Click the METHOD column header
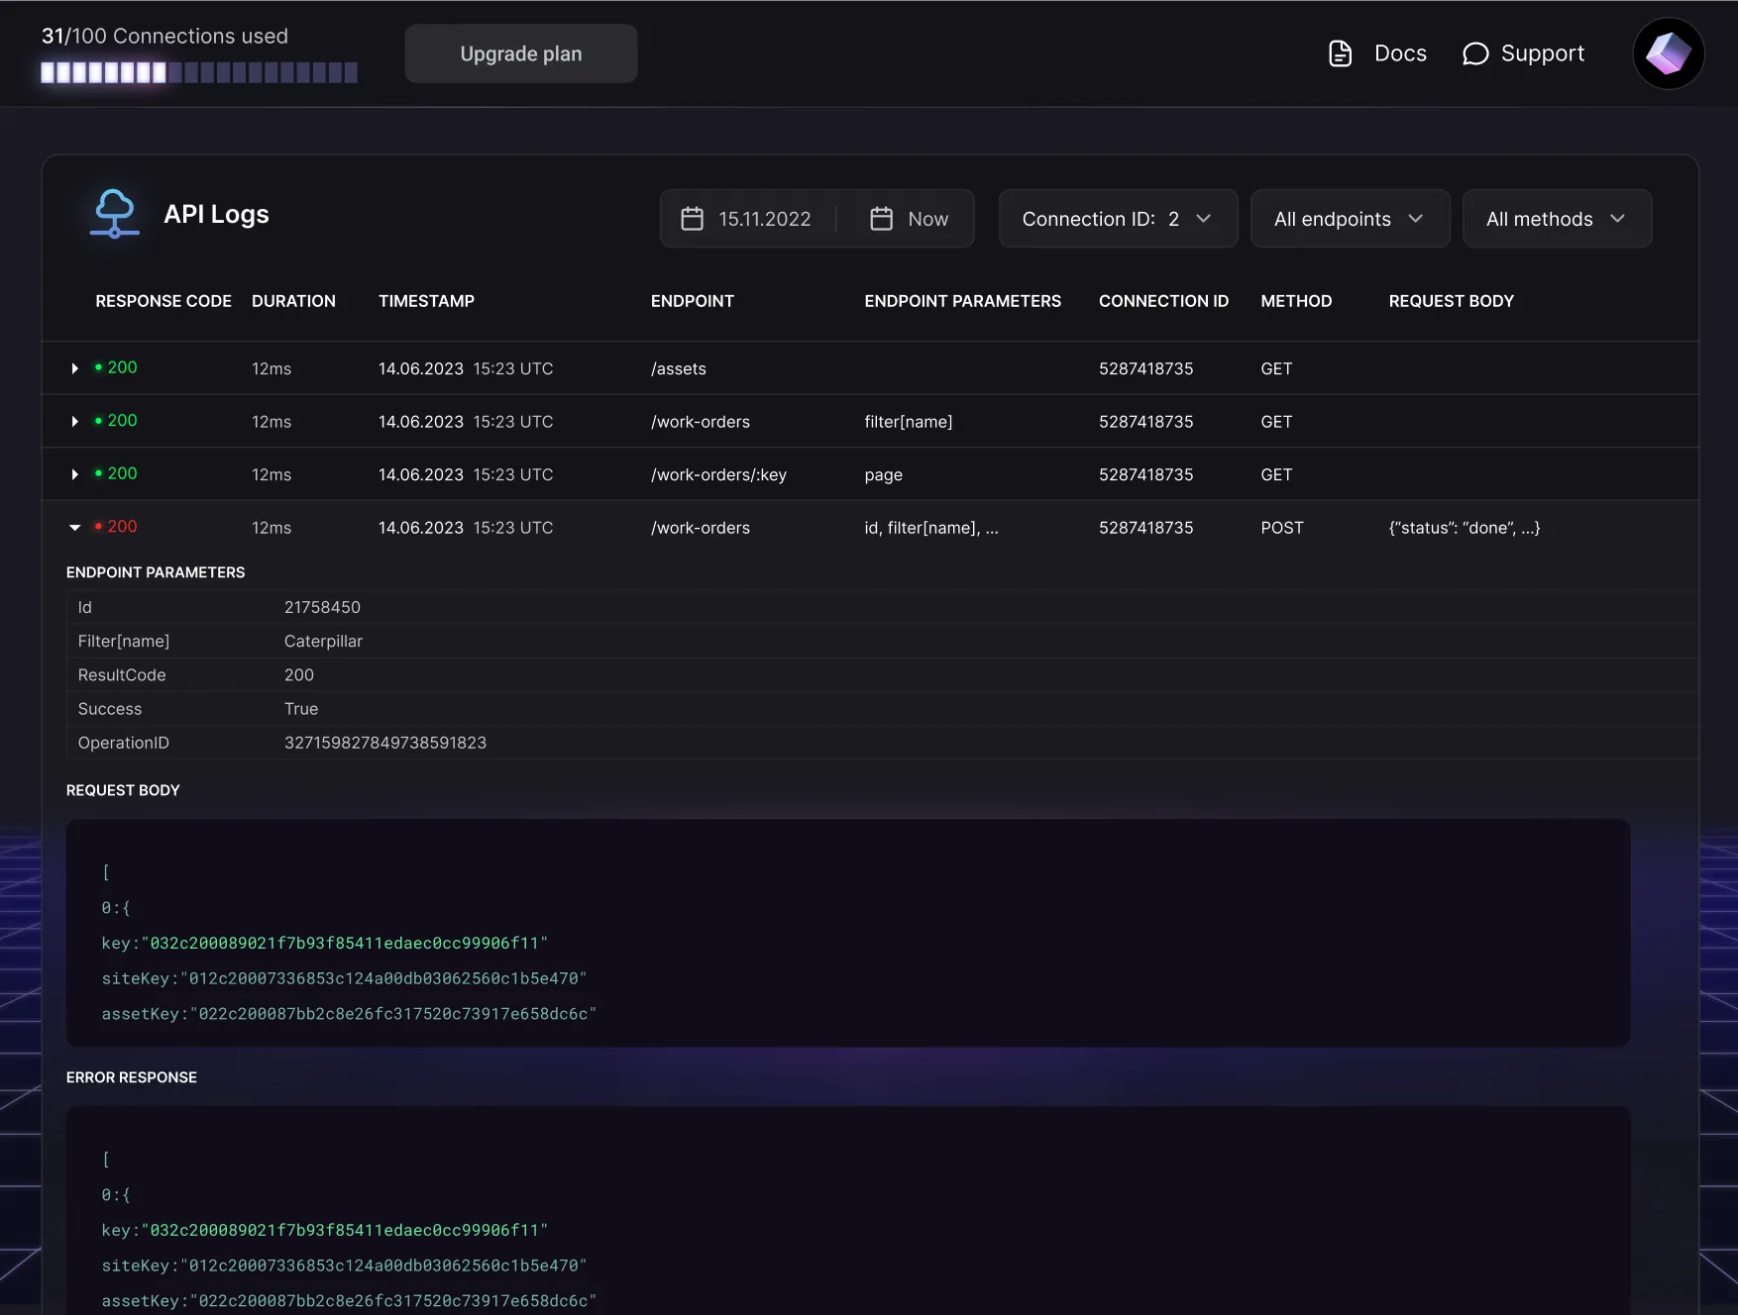 pyautogui.click(x=1296, y=301)
